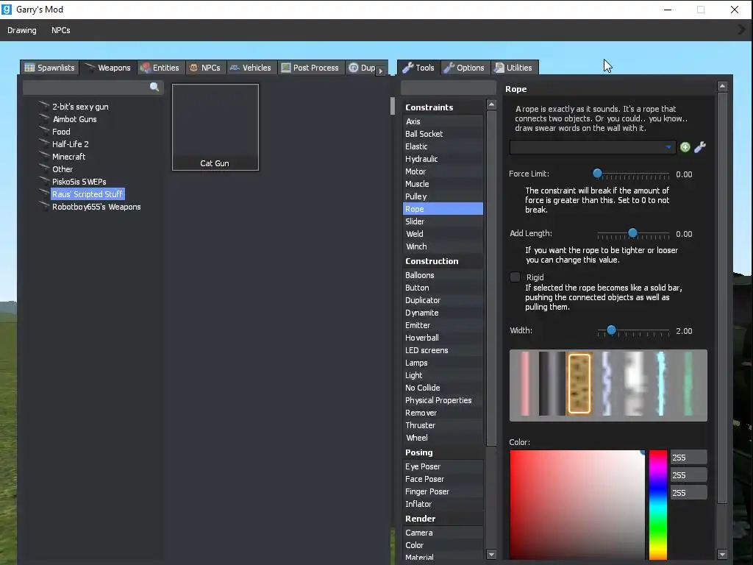Click tool list scroll up arrow
753x565 pixels.
pos(491,104)
